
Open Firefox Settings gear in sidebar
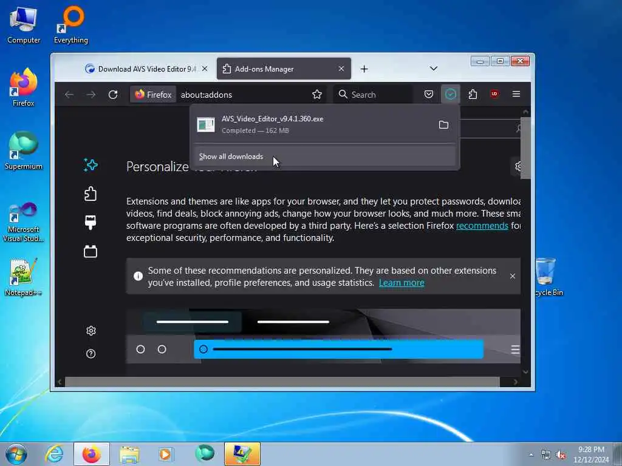91,331
